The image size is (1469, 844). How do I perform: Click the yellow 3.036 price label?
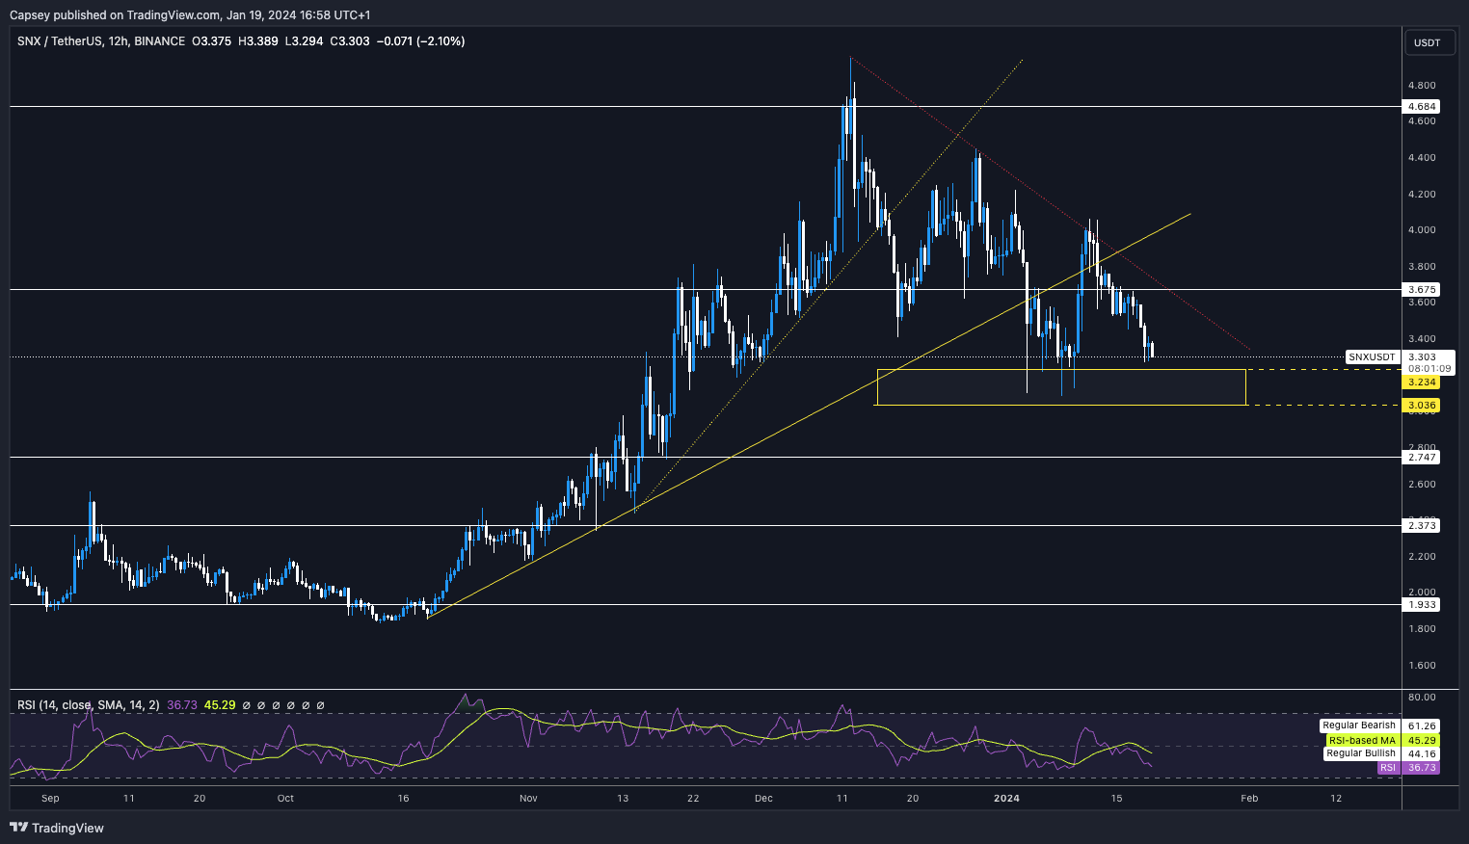1423,406
